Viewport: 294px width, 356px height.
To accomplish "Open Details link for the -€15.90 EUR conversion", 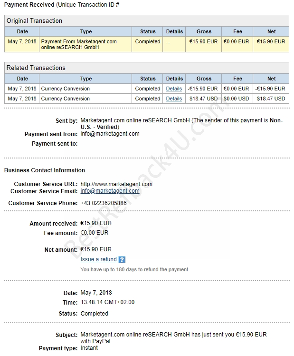I will pyautogui.click(x=174, y=89).
